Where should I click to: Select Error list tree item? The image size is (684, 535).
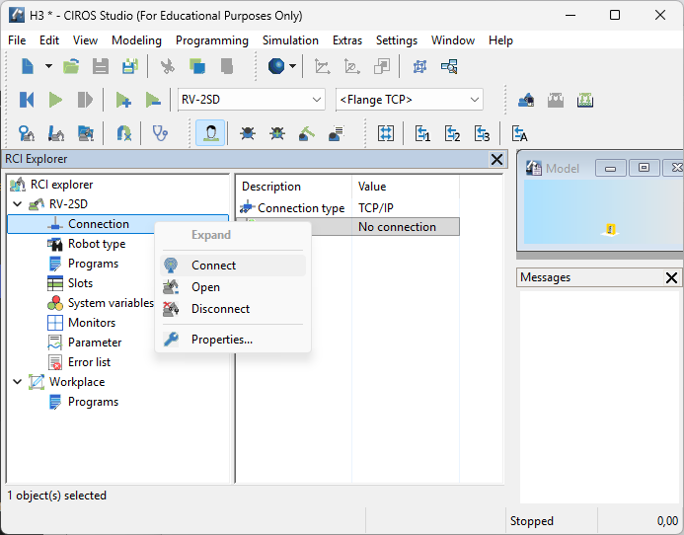(x=90, y=362)
